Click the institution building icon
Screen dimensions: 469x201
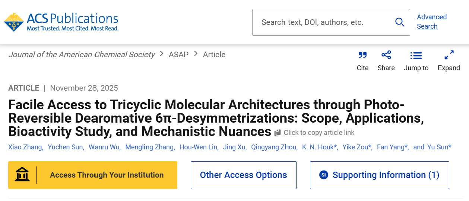coord(22,175)
